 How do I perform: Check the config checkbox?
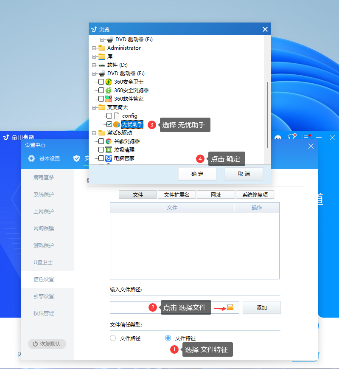[x=109, y=116]
